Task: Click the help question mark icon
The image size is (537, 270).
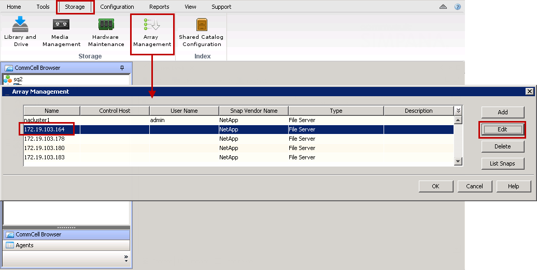Action: click(457, 7)
